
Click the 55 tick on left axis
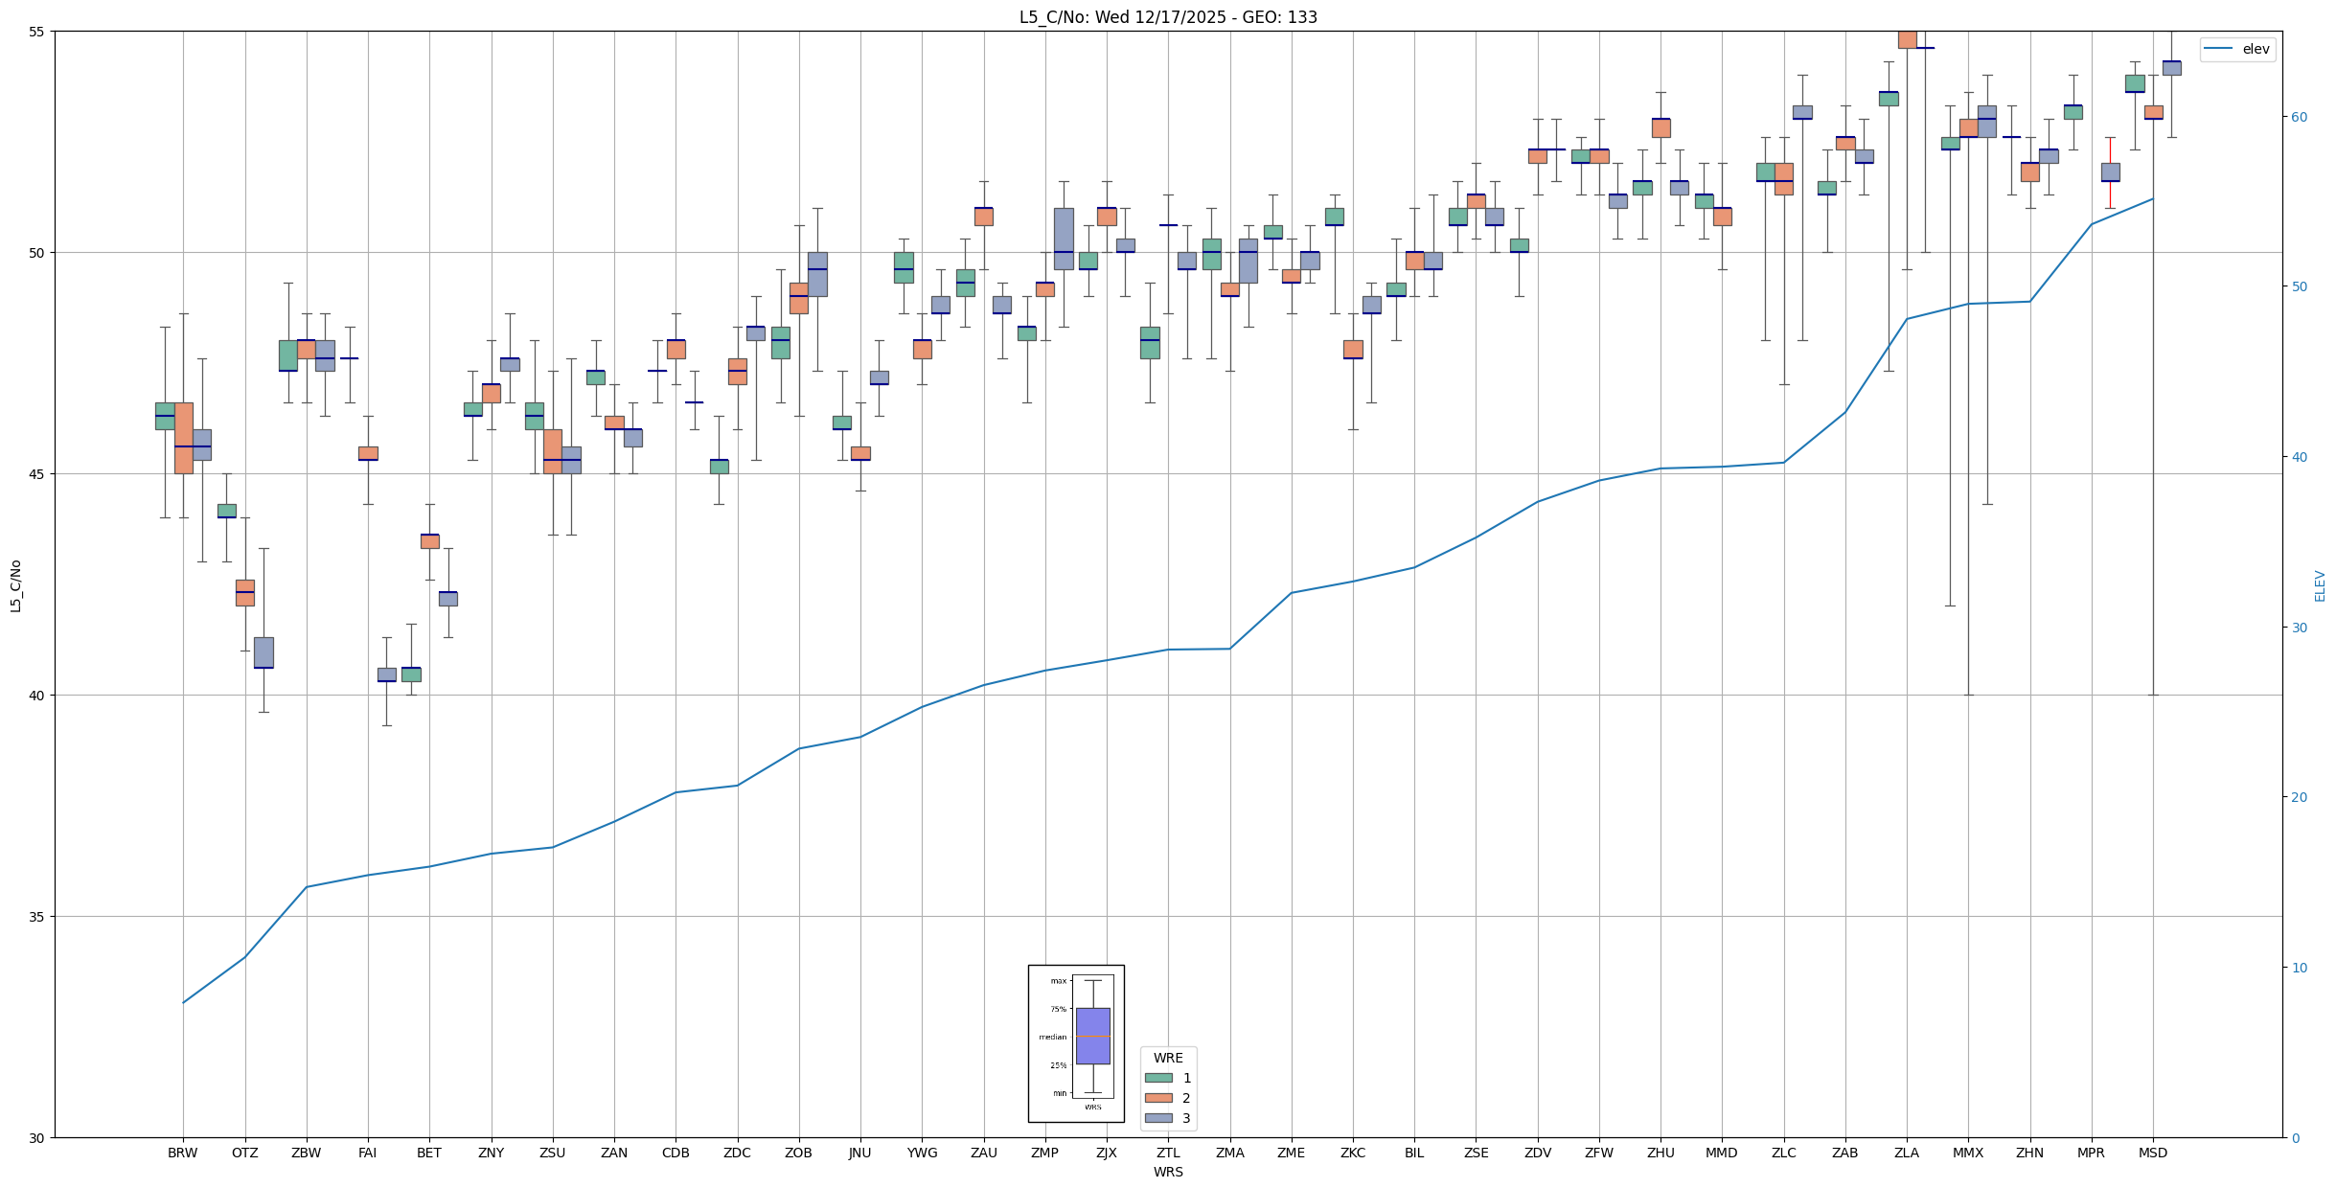click(x=38, y=32)
